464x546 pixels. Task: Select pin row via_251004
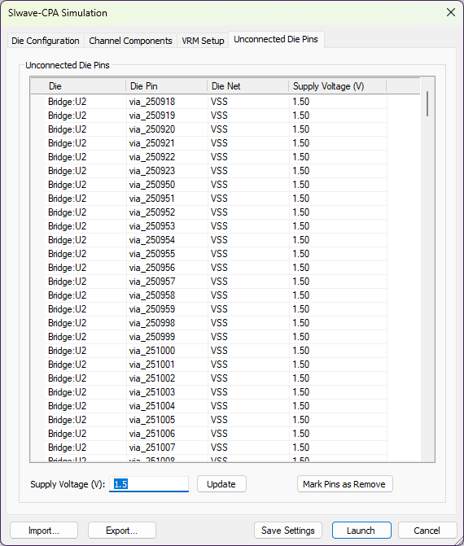click(216, 406)
